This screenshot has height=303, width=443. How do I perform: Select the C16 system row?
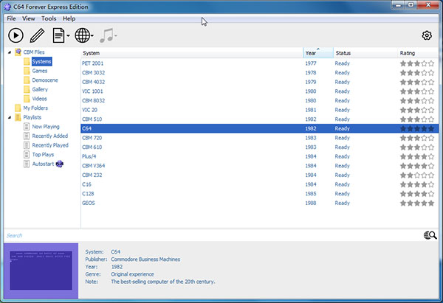[259, 184]
